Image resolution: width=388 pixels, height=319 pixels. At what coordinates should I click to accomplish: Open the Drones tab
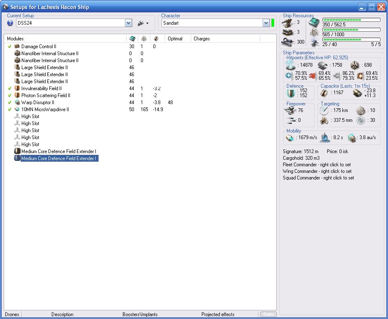pyautogui.click(x=12, y=314)
